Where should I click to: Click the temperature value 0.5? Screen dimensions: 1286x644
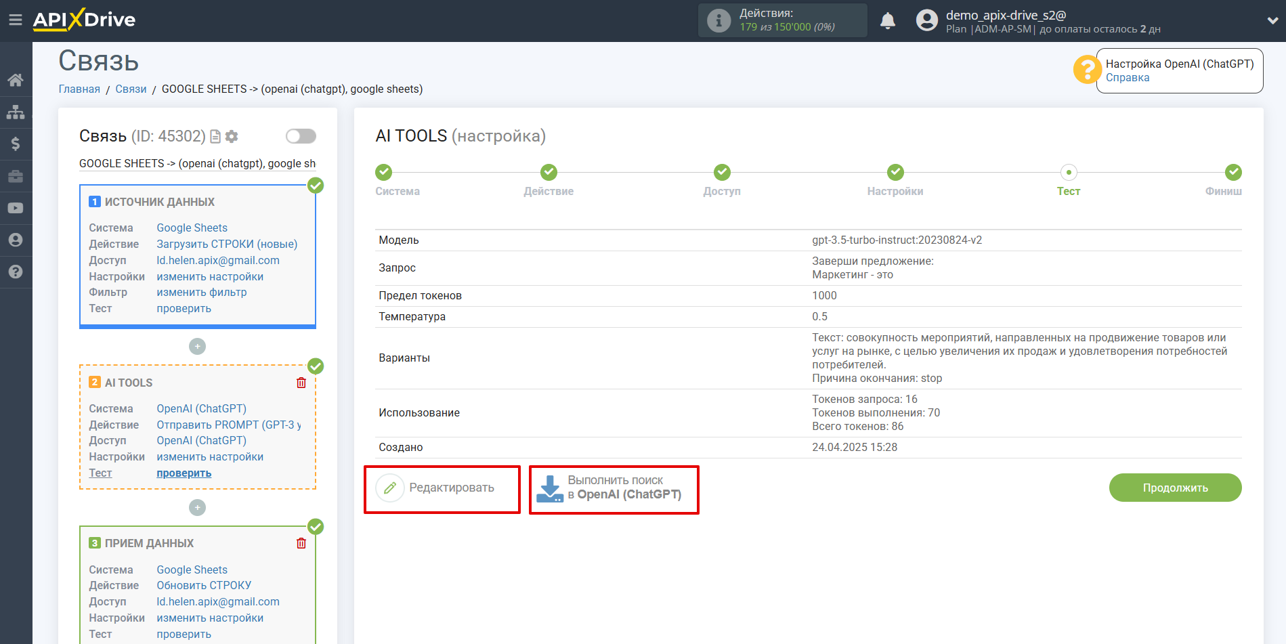[x=819, y=317]
